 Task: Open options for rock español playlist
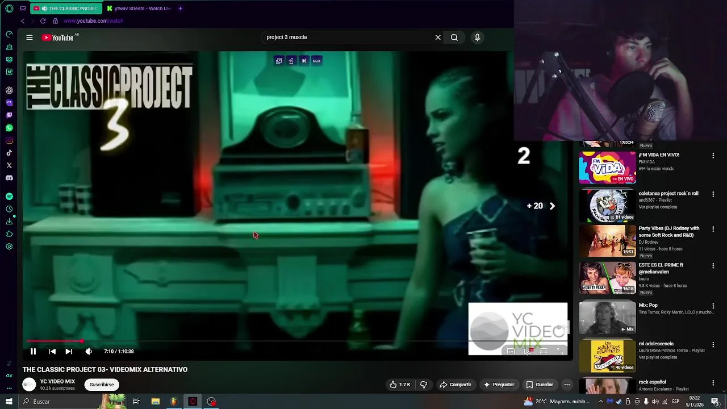[x=713, y=383]
